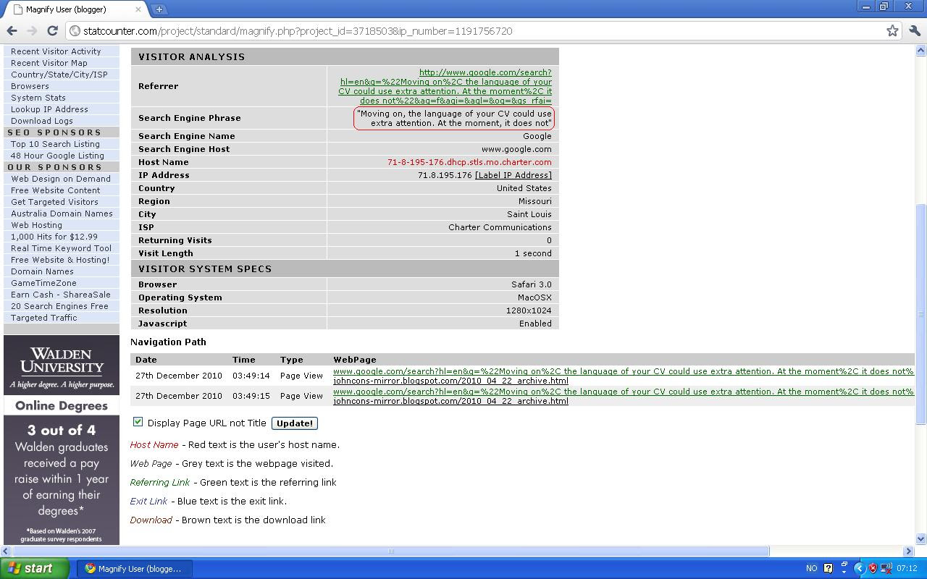Click the horizontal scrollbar thumb
This screenshot has height=579, width=927.
(391, 551)
